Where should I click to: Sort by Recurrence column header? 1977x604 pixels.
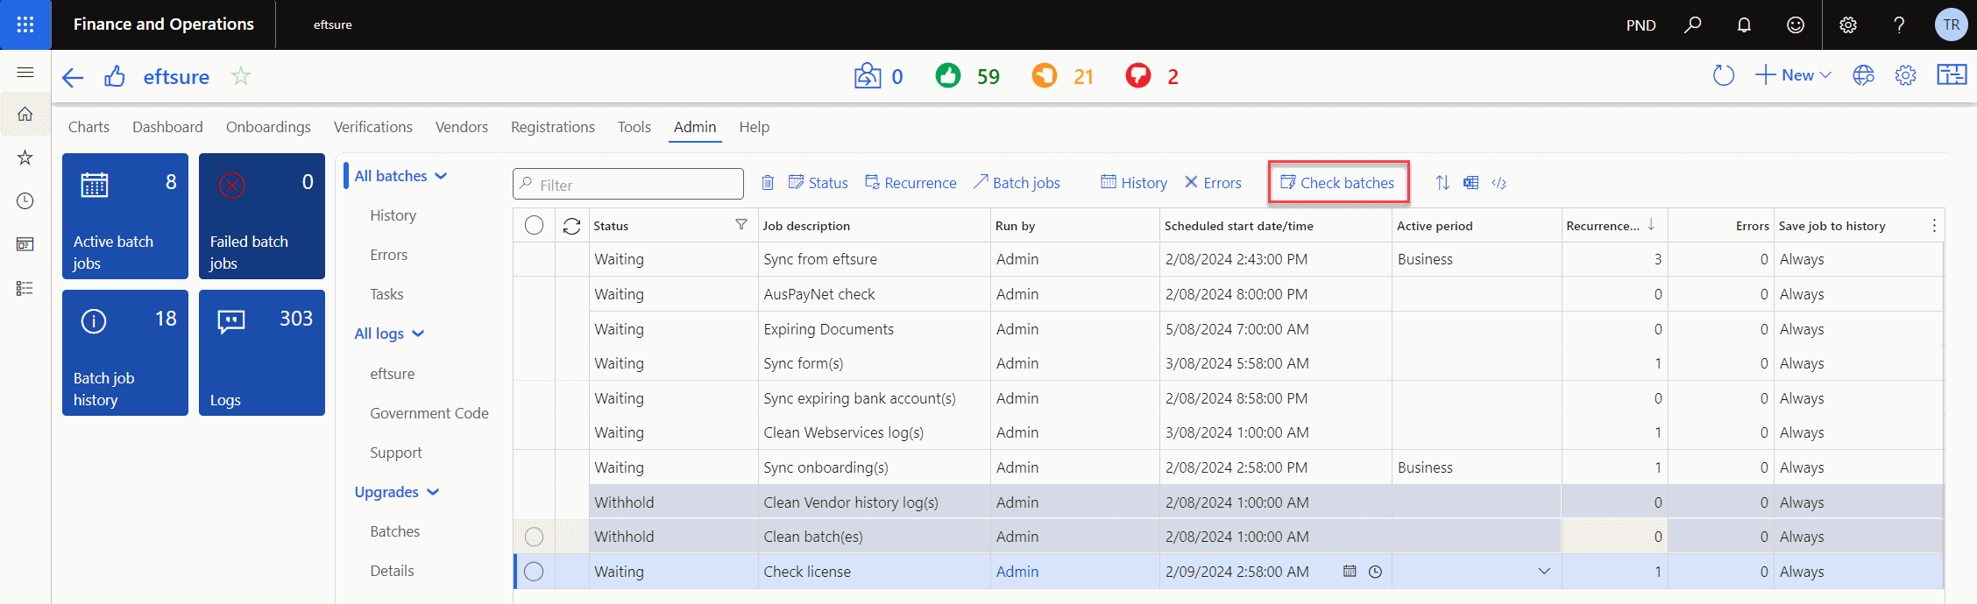click(1603, 226)
